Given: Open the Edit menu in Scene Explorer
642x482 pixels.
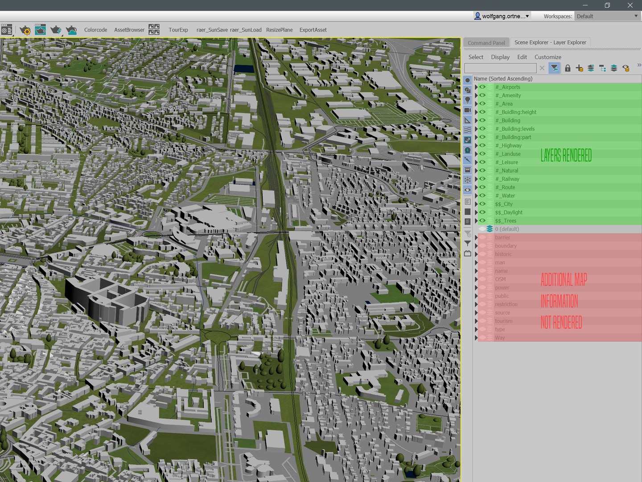Looking at the screenshot, I should pos(522,57).
